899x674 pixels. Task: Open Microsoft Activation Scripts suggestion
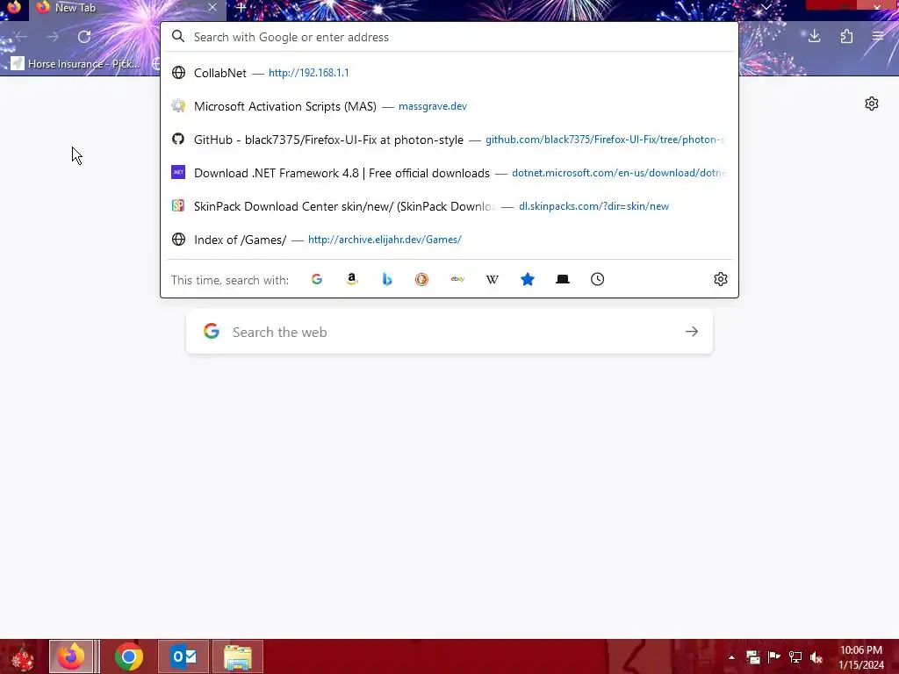point(449,106)
